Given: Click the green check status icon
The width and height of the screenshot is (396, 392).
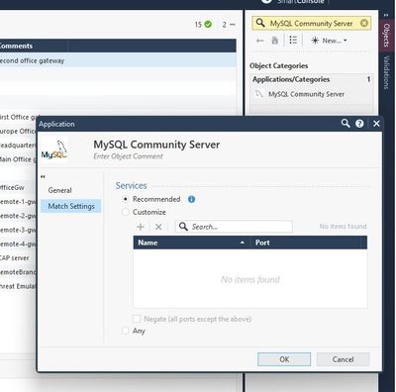Looking at the screenshot, I should click(x=208, y=25).
